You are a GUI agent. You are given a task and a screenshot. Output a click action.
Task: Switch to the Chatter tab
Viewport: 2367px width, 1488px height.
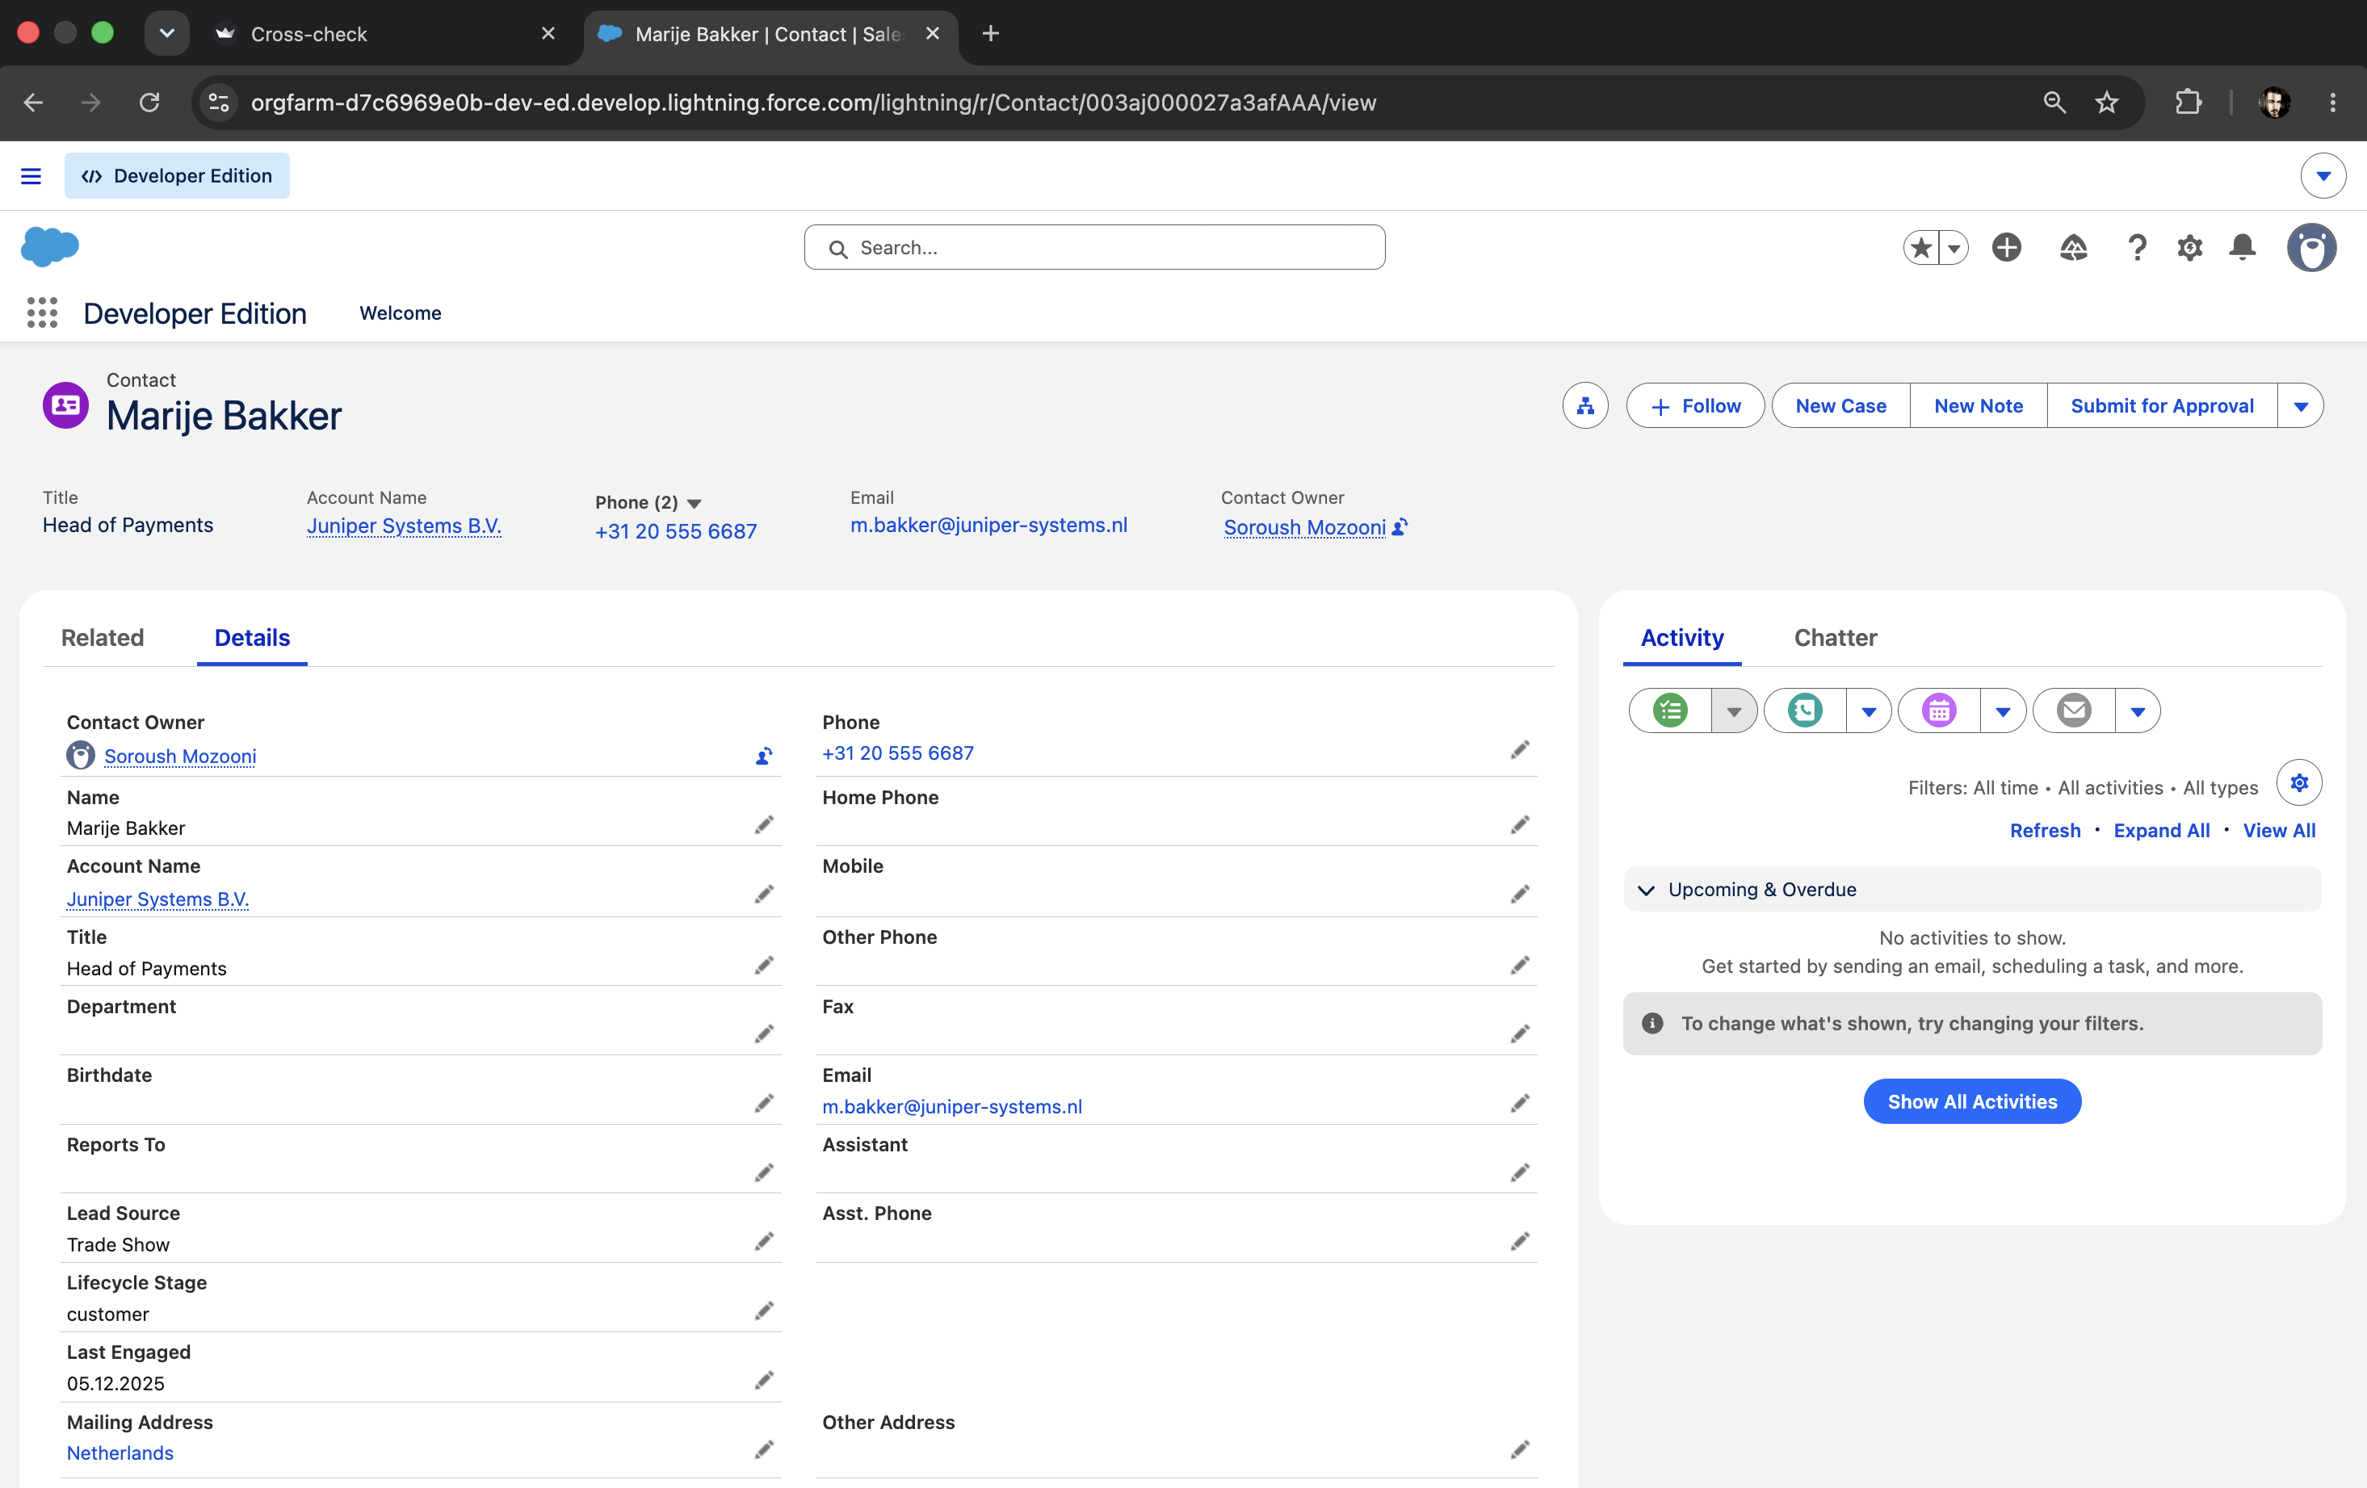pyautogui.click(x=1835, y=638)
